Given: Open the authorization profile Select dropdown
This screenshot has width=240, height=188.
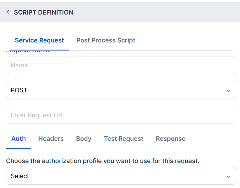Looking at the screenshot, I should click(121, 176).
